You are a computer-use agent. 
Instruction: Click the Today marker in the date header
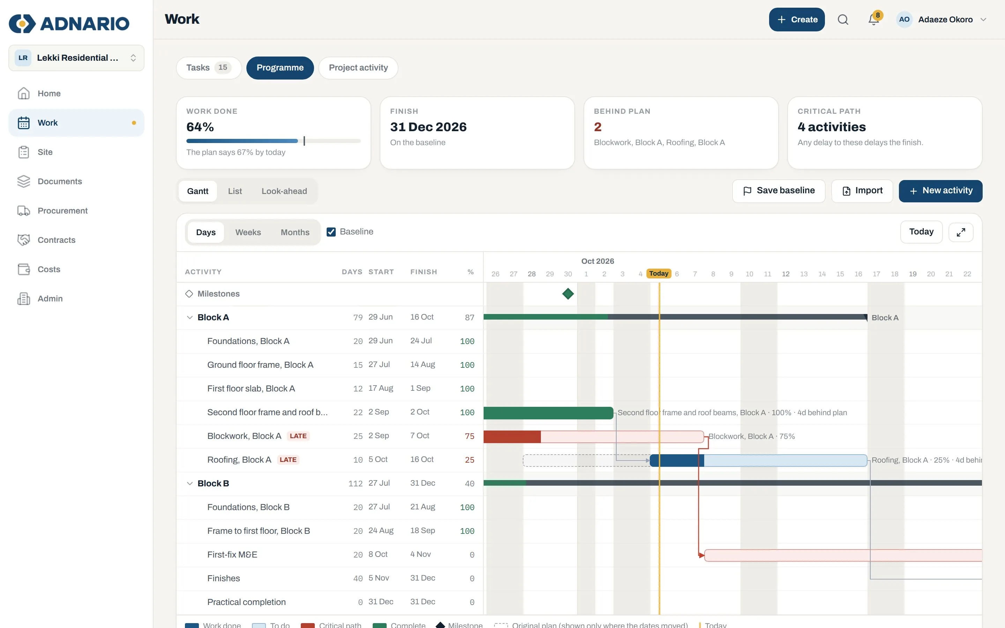[x=658, y=273]
